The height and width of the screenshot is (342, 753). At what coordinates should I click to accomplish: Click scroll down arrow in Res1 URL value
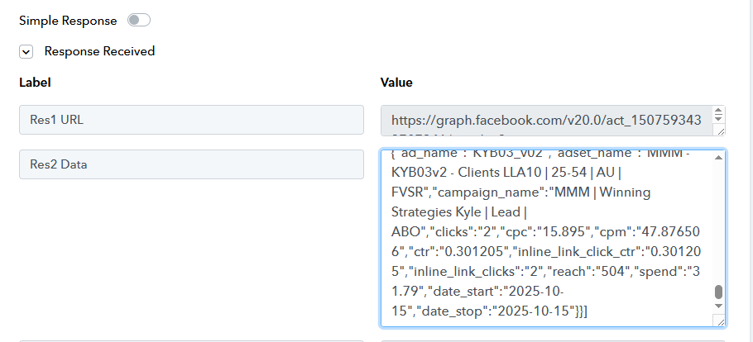(x=718, y=121)
